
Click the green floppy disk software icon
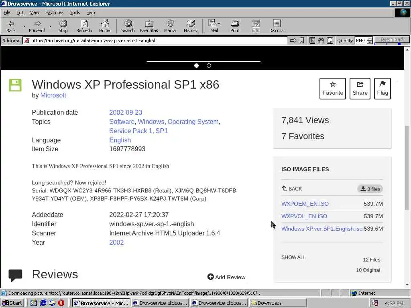tap(15, 85)
